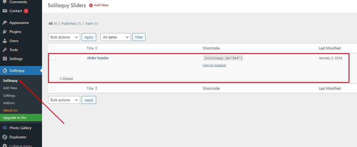Click the top Apply button
This screenshot has width=357, height=147.
point(89,37)
